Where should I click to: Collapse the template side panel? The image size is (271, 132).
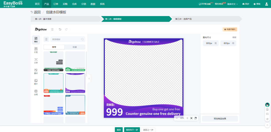tap(89, 78)
